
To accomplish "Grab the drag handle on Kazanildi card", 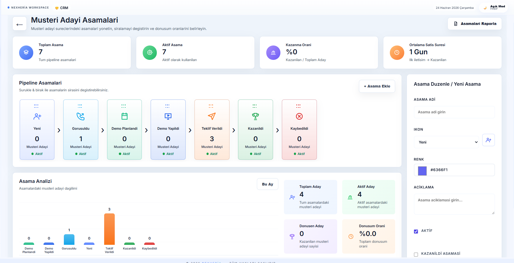I will point(254,106).
